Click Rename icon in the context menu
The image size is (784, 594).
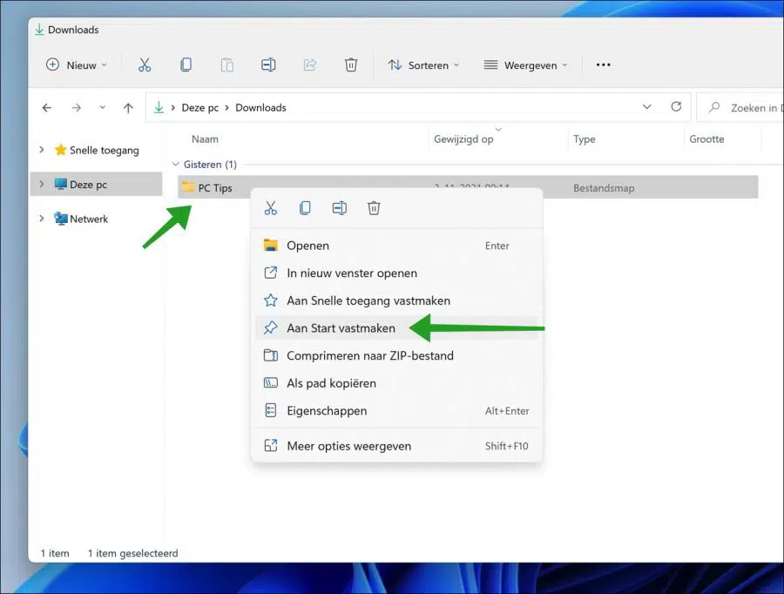[340, 208]
